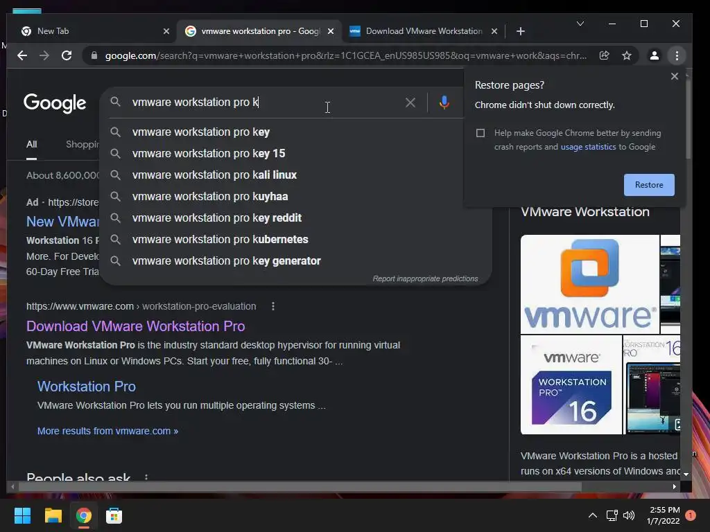Close the New Tab tab

click(166, 31)
